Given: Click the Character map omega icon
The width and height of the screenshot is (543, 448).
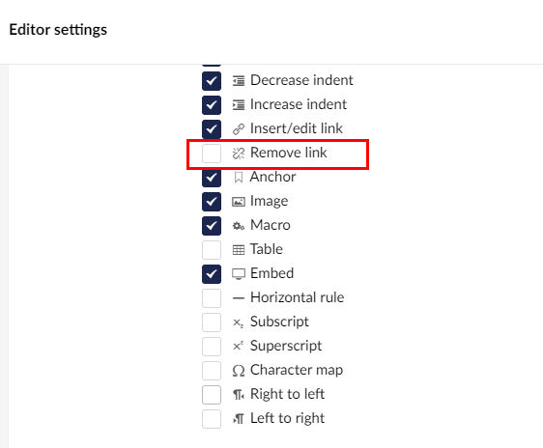Looking at the screenshot, I should tap(239, 371).
